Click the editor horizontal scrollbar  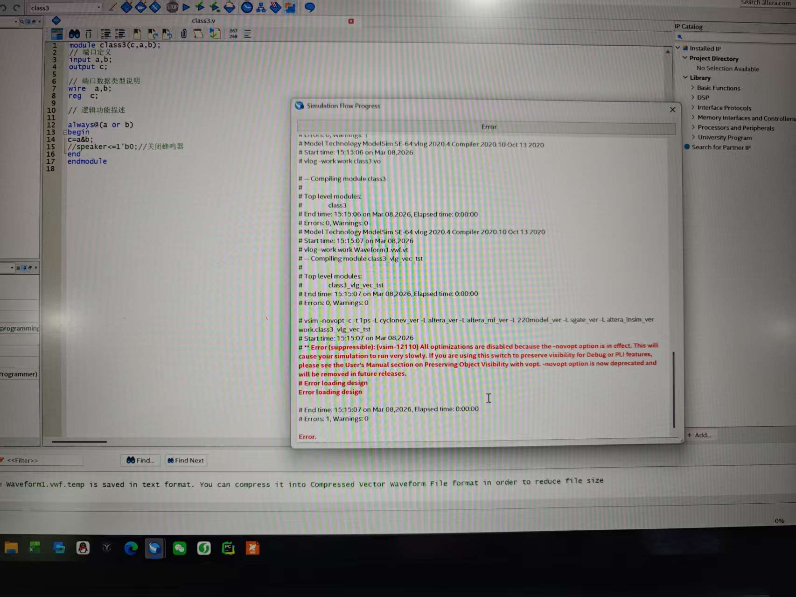[x=79, y=442]
